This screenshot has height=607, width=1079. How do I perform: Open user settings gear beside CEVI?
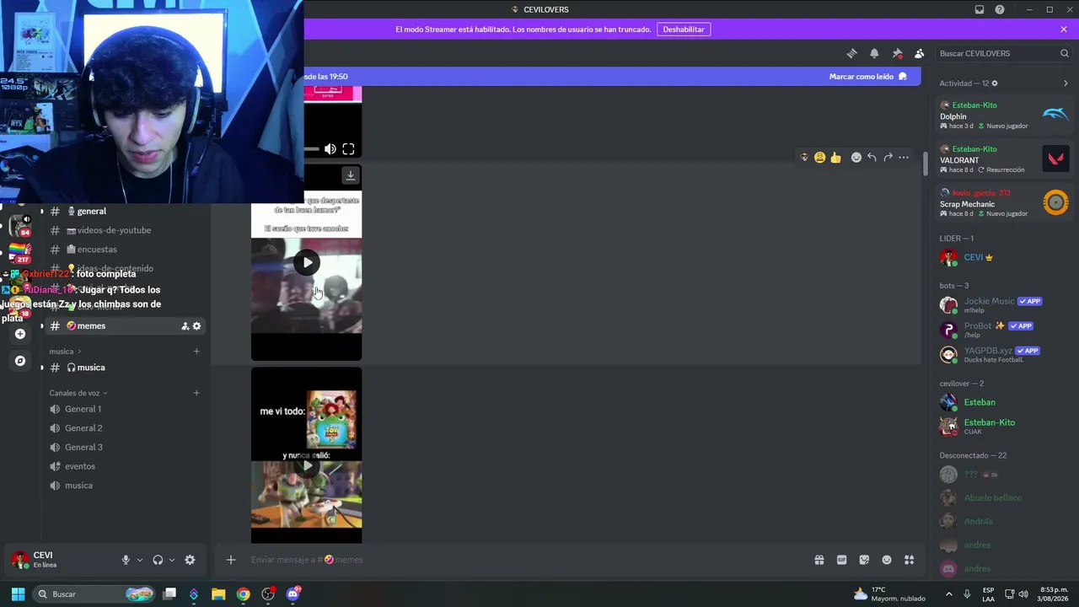coord(190,560)
